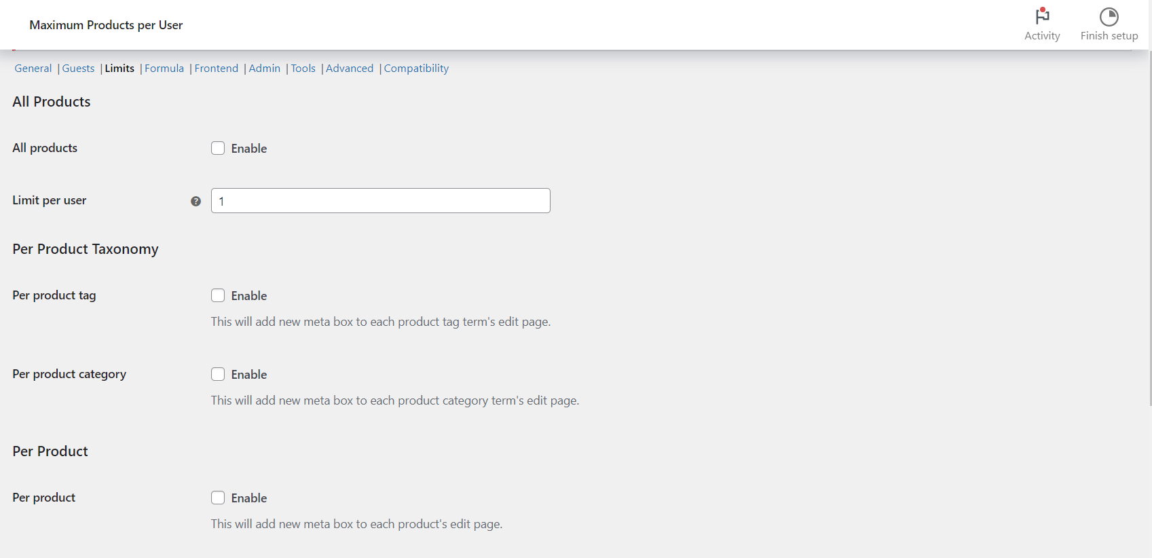This screenshot has width=1152, height=558.
Task: Click the Limit per user input field
Action: point(380,201)
